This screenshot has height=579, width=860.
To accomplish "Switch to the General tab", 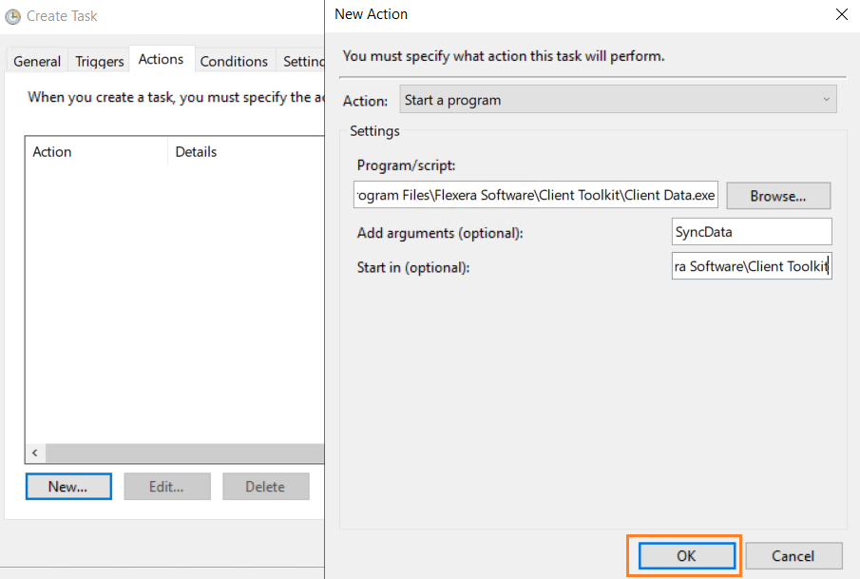I will tap(37, 61).
